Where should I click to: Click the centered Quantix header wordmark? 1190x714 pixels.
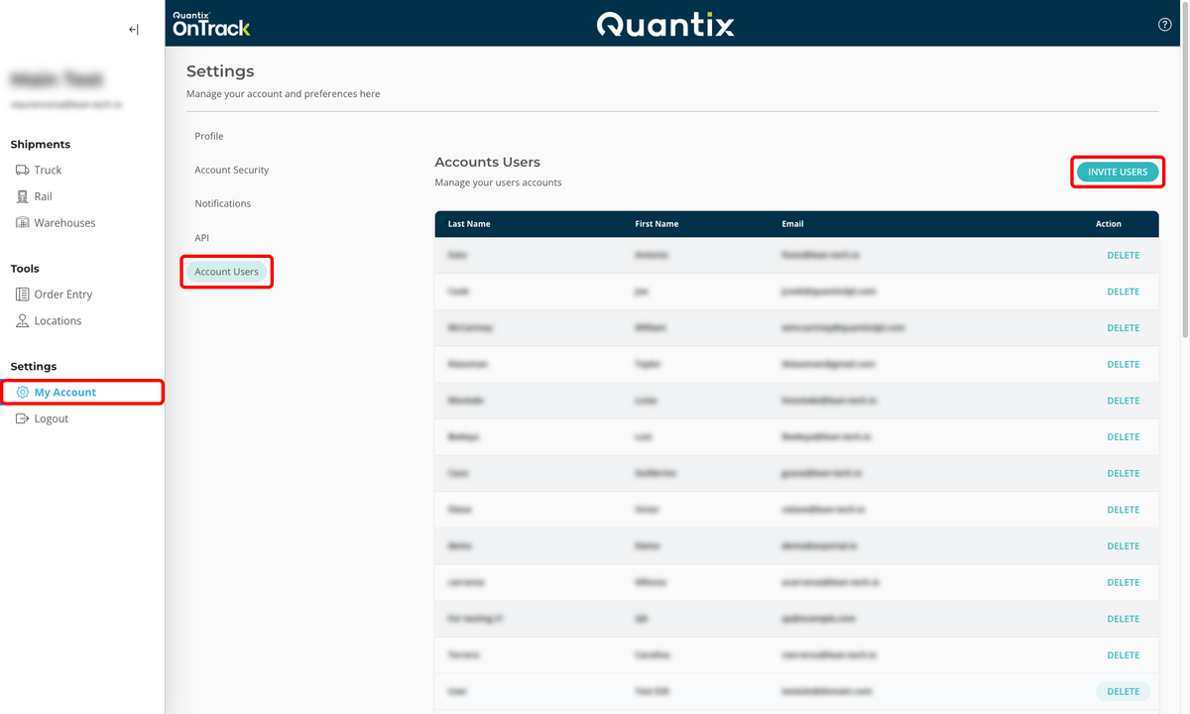pyautogui.click(x=665, y=24)
